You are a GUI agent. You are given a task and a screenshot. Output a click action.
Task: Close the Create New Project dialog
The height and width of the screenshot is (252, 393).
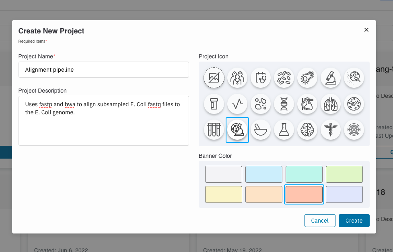366,30
